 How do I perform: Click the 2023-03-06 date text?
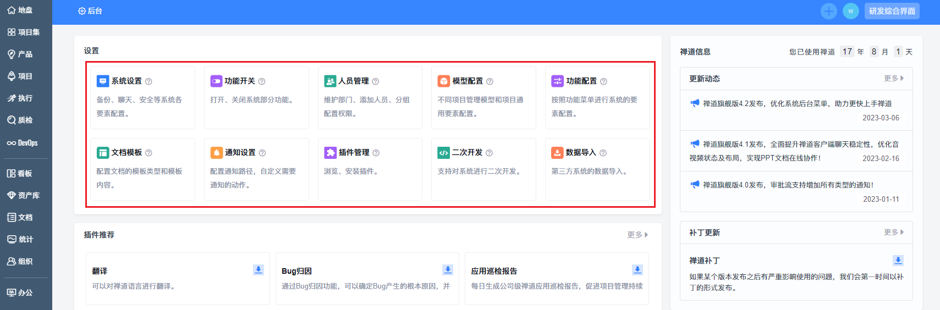881,118
